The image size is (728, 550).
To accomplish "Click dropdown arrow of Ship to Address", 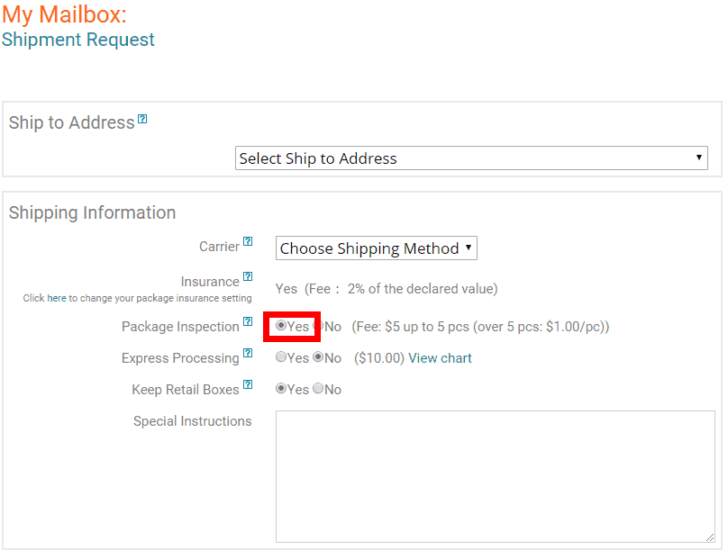I will (698, 158).
